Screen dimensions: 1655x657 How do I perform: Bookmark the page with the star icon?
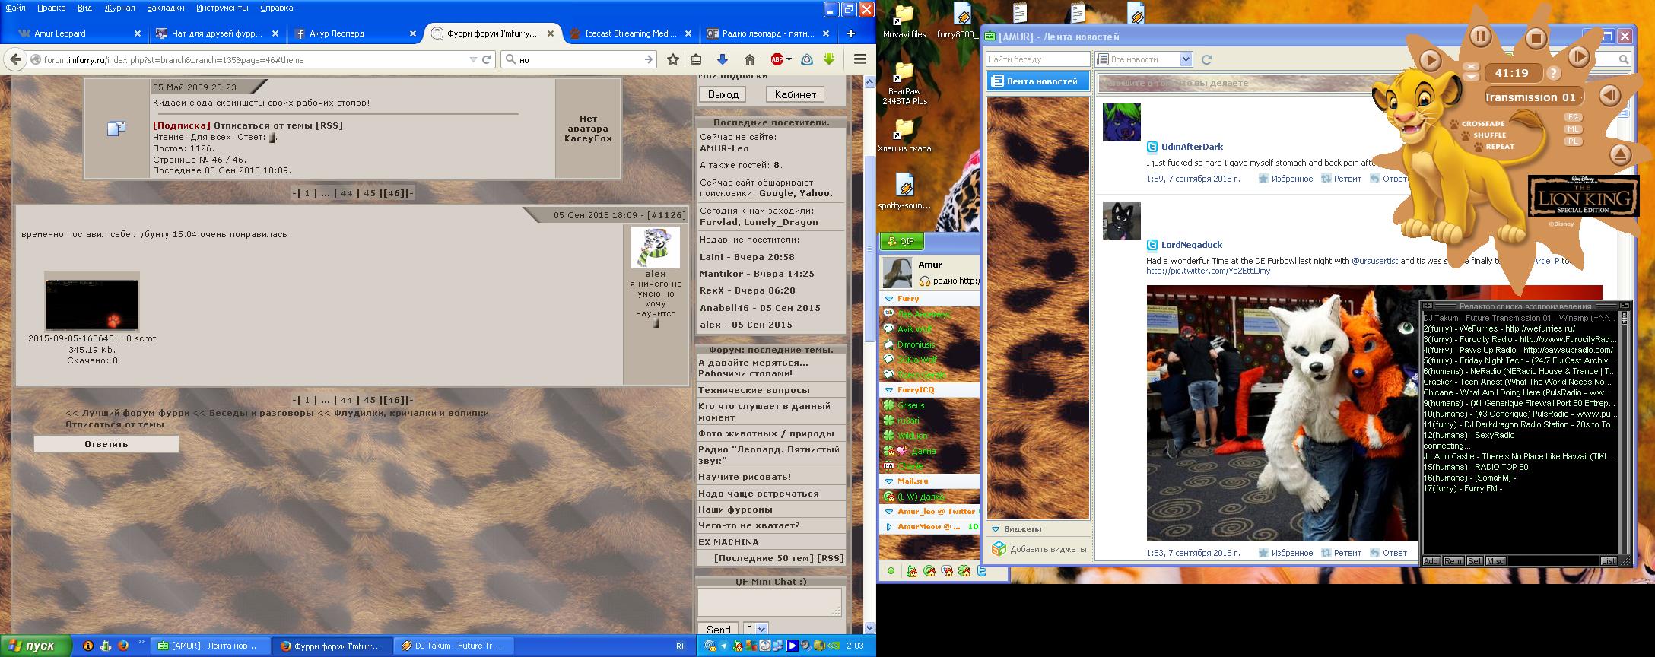click(672, 59)
